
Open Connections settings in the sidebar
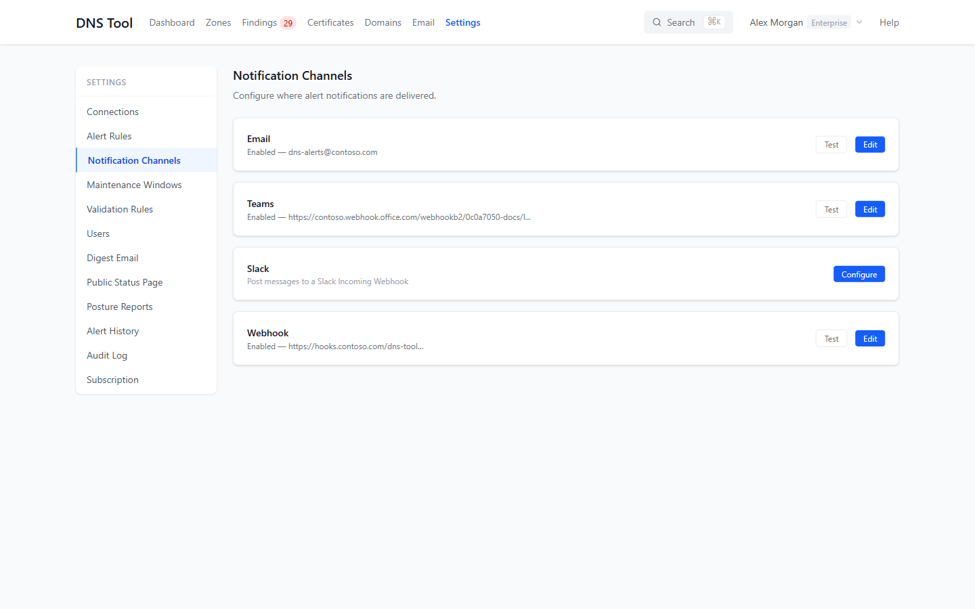point(146,112)
